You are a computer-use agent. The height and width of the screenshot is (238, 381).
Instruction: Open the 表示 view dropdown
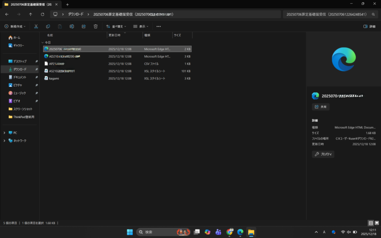(141, 27)
